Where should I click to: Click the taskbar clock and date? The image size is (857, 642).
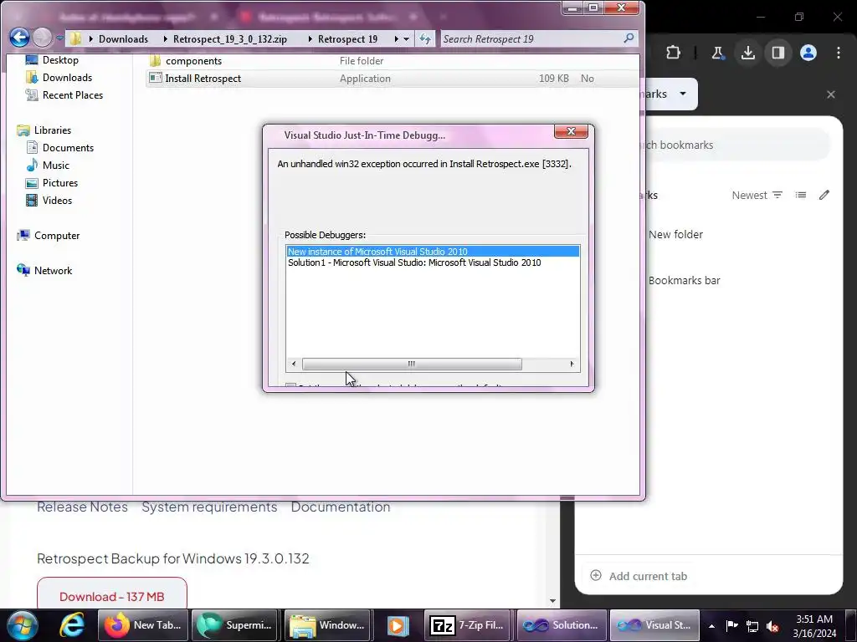point(814,626)
